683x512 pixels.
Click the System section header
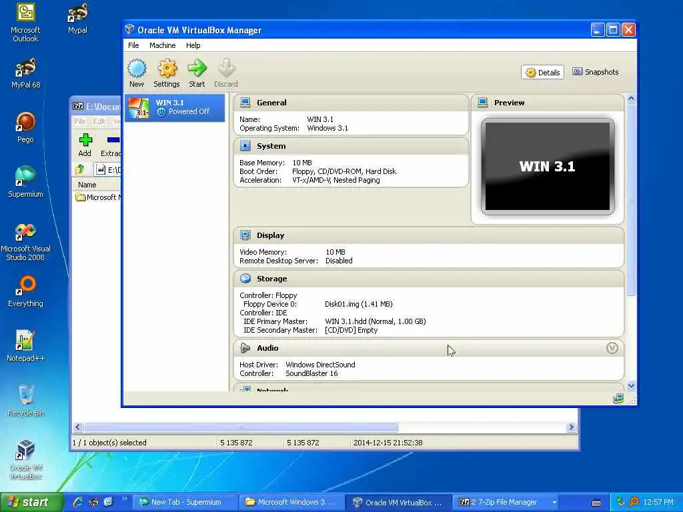coord(351,146)
